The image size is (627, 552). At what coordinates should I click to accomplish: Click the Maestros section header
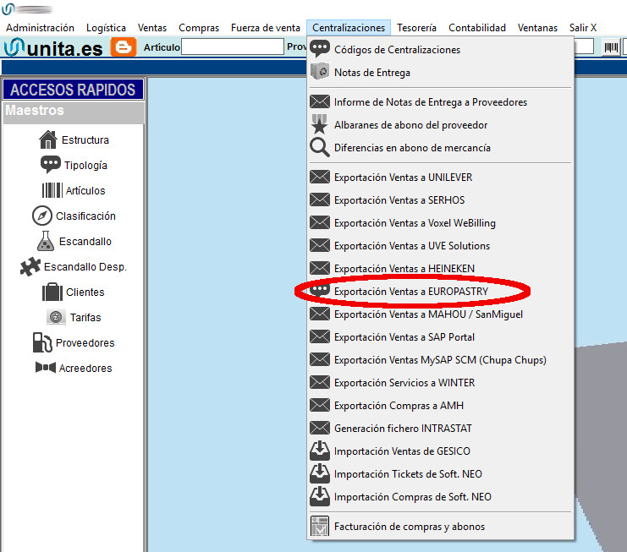[x=73, y=112]
